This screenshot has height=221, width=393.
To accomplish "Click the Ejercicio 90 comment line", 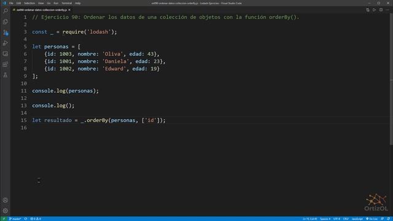I will pos(166,17).
